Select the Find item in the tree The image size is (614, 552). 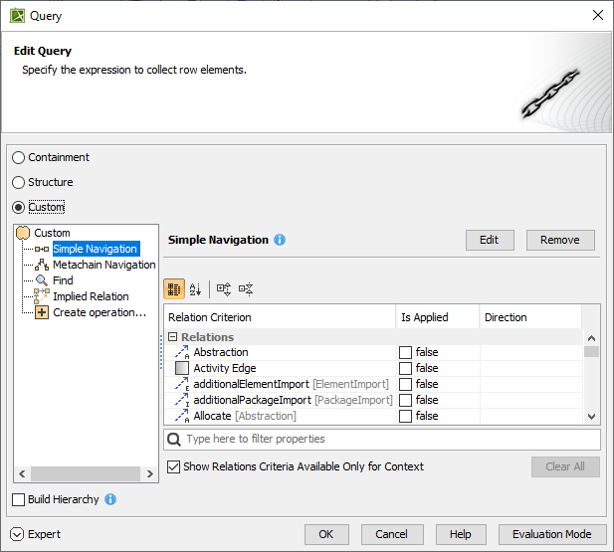pyautogui.click(x=63, y=280)
